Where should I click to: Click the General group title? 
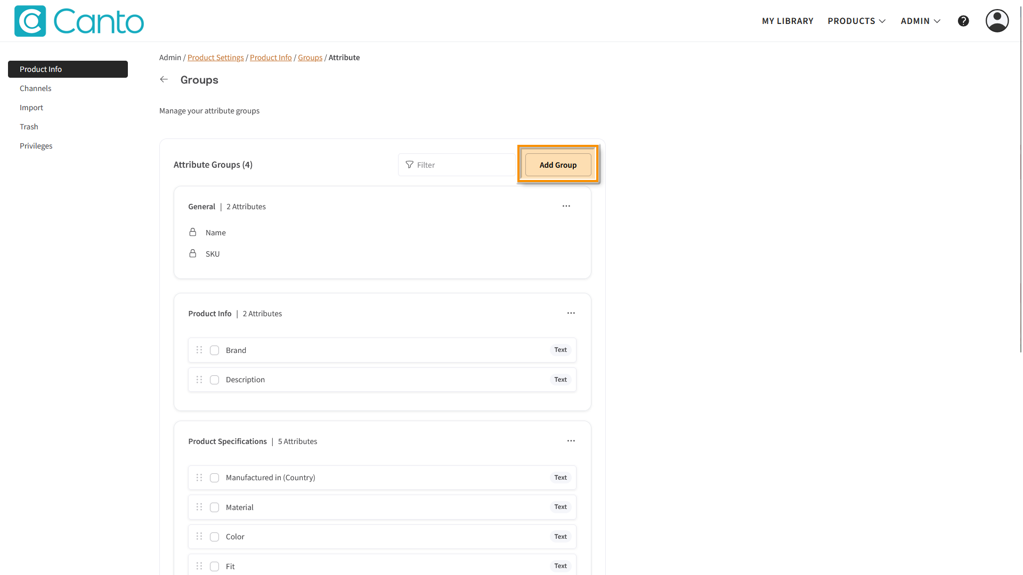coord(201,207)
